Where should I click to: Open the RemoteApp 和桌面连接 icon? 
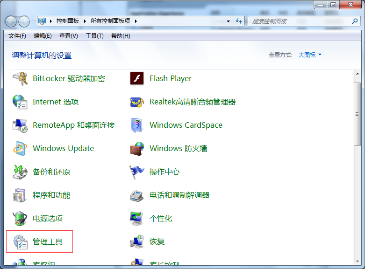click(20, 125)
